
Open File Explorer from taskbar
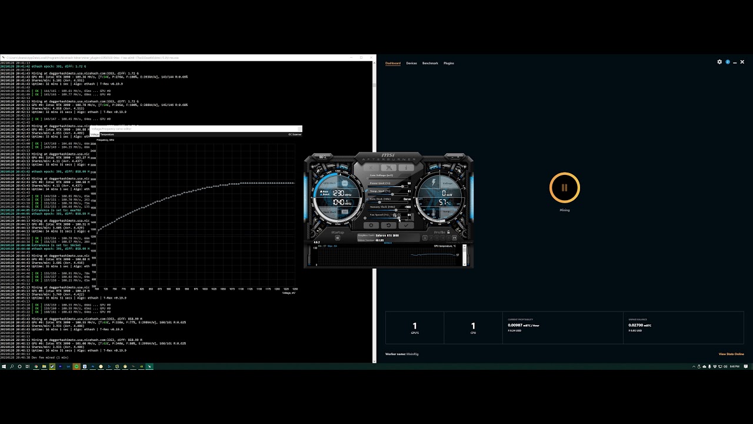[44, 366]
